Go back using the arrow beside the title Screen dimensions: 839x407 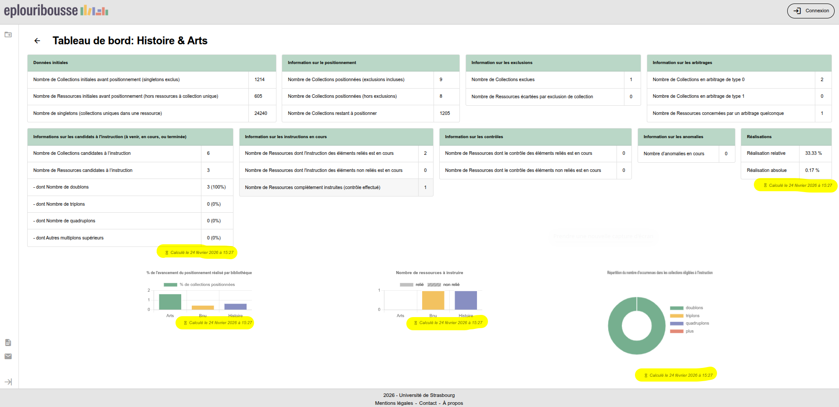point(37,41)
